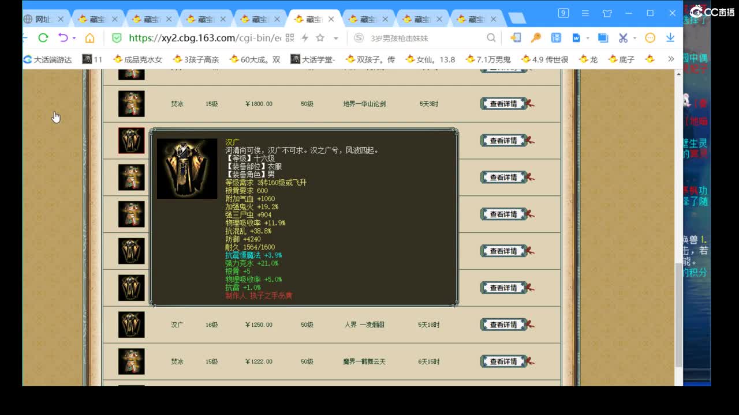Open a new tab with the blue tab button
The image size is (739, 415).
click(517, 18)
